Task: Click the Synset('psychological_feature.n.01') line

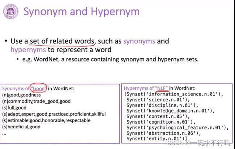Action: point(178,128)
